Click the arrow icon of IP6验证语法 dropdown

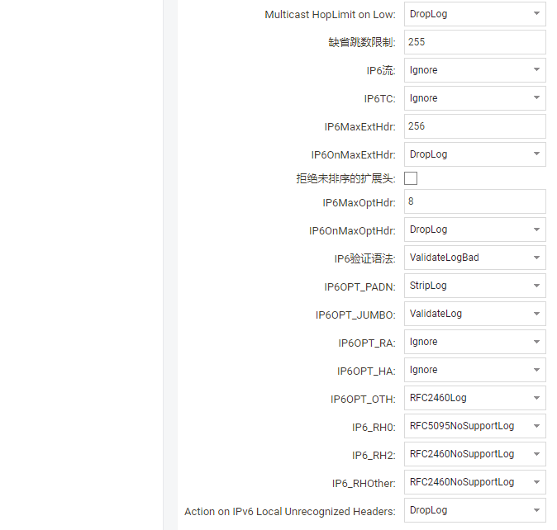(536, 258)
